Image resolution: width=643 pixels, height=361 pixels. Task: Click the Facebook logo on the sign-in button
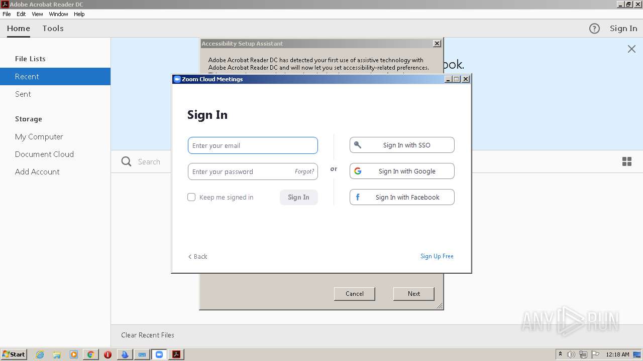point(358,197)
